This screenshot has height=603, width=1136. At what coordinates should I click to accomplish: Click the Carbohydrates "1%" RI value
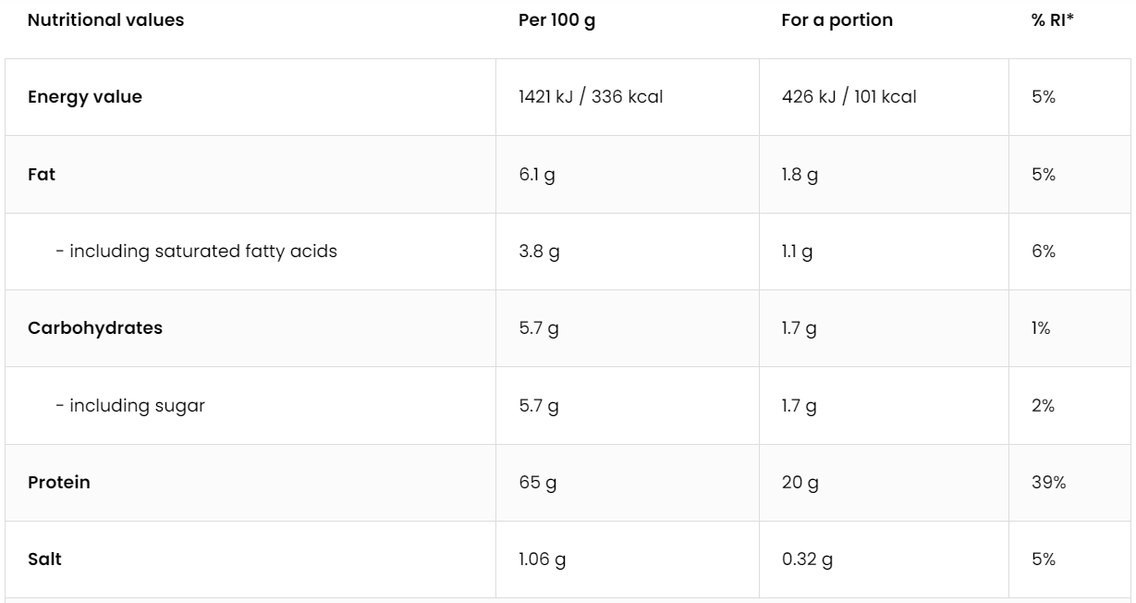tap(1041, 328)
